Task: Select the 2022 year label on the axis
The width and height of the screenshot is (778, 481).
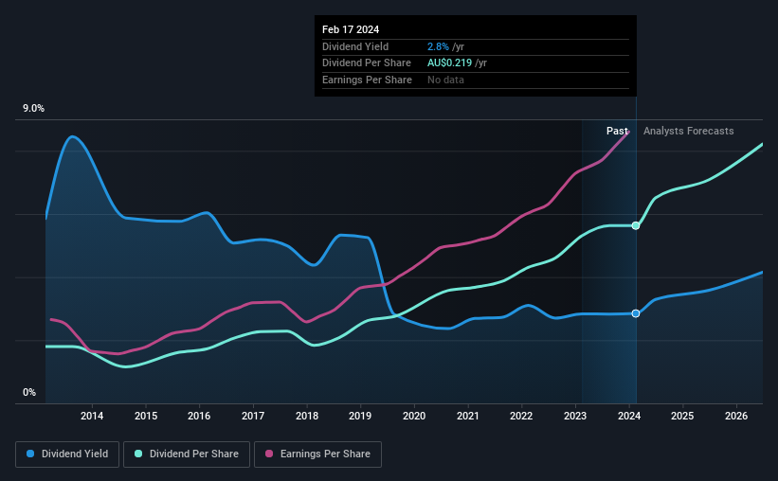Action: coord(521,416)
